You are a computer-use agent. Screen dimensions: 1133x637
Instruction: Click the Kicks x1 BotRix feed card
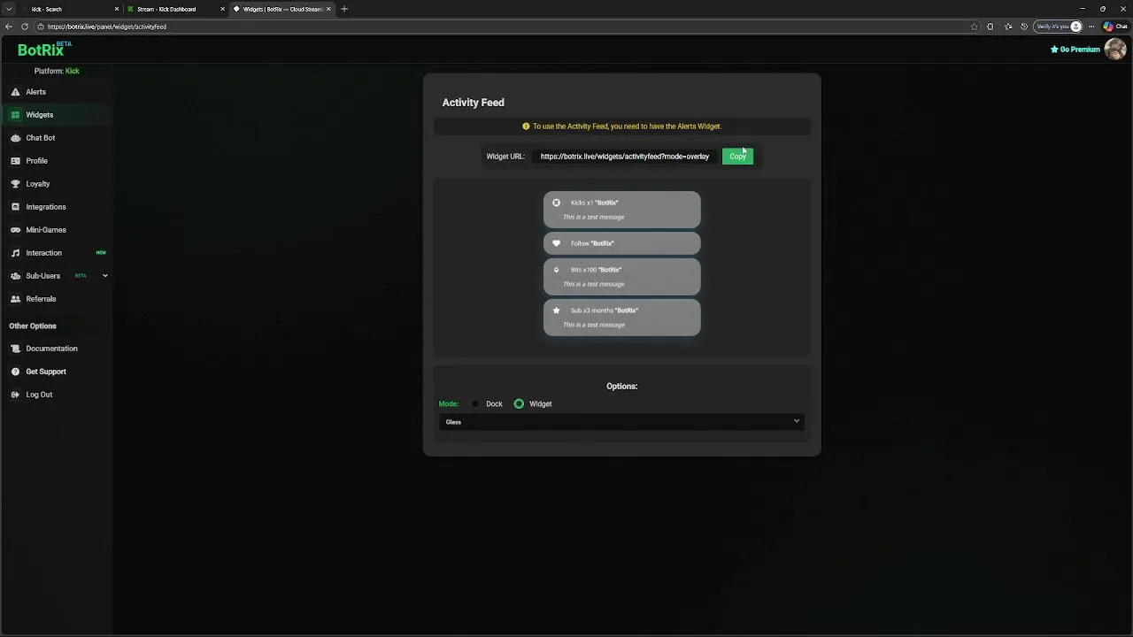click(621, 210)
